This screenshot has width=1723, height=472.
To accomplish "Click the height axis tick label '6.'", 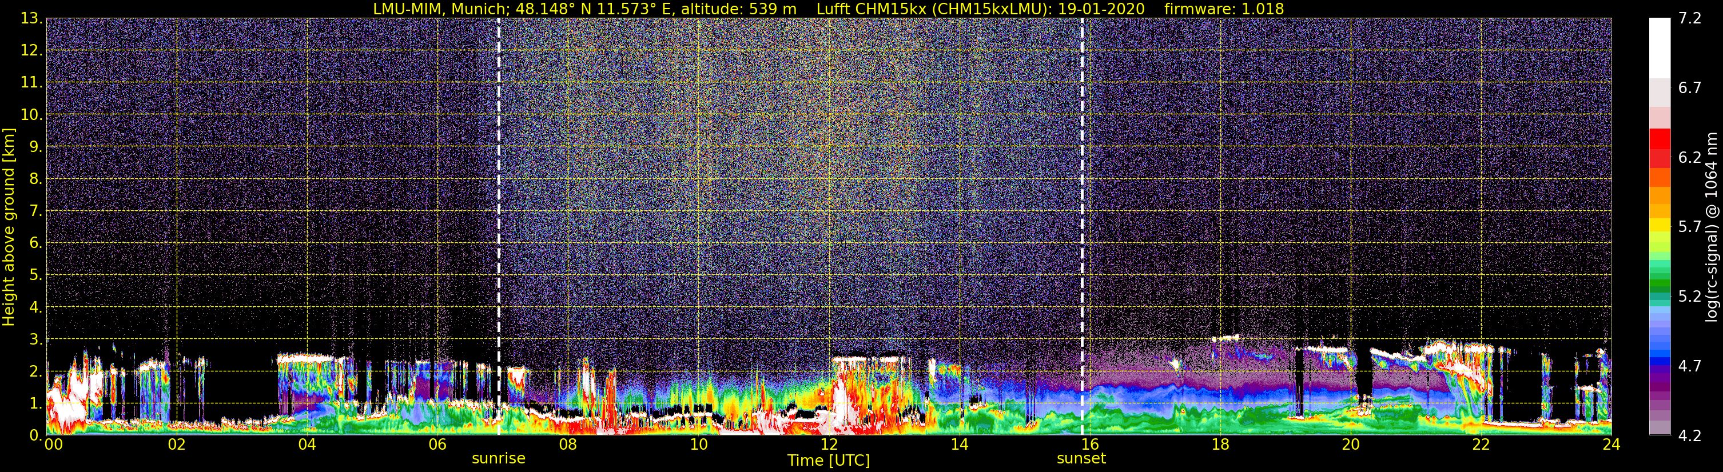I will click(35, 243).
